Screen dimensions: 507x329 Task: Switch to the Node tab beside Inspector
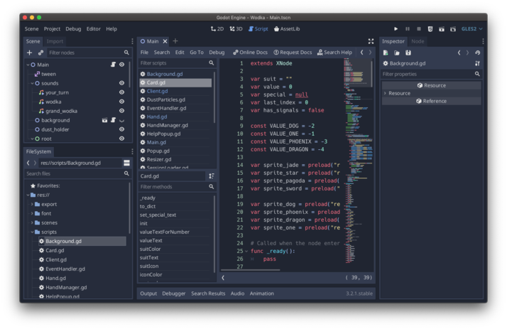418,41
